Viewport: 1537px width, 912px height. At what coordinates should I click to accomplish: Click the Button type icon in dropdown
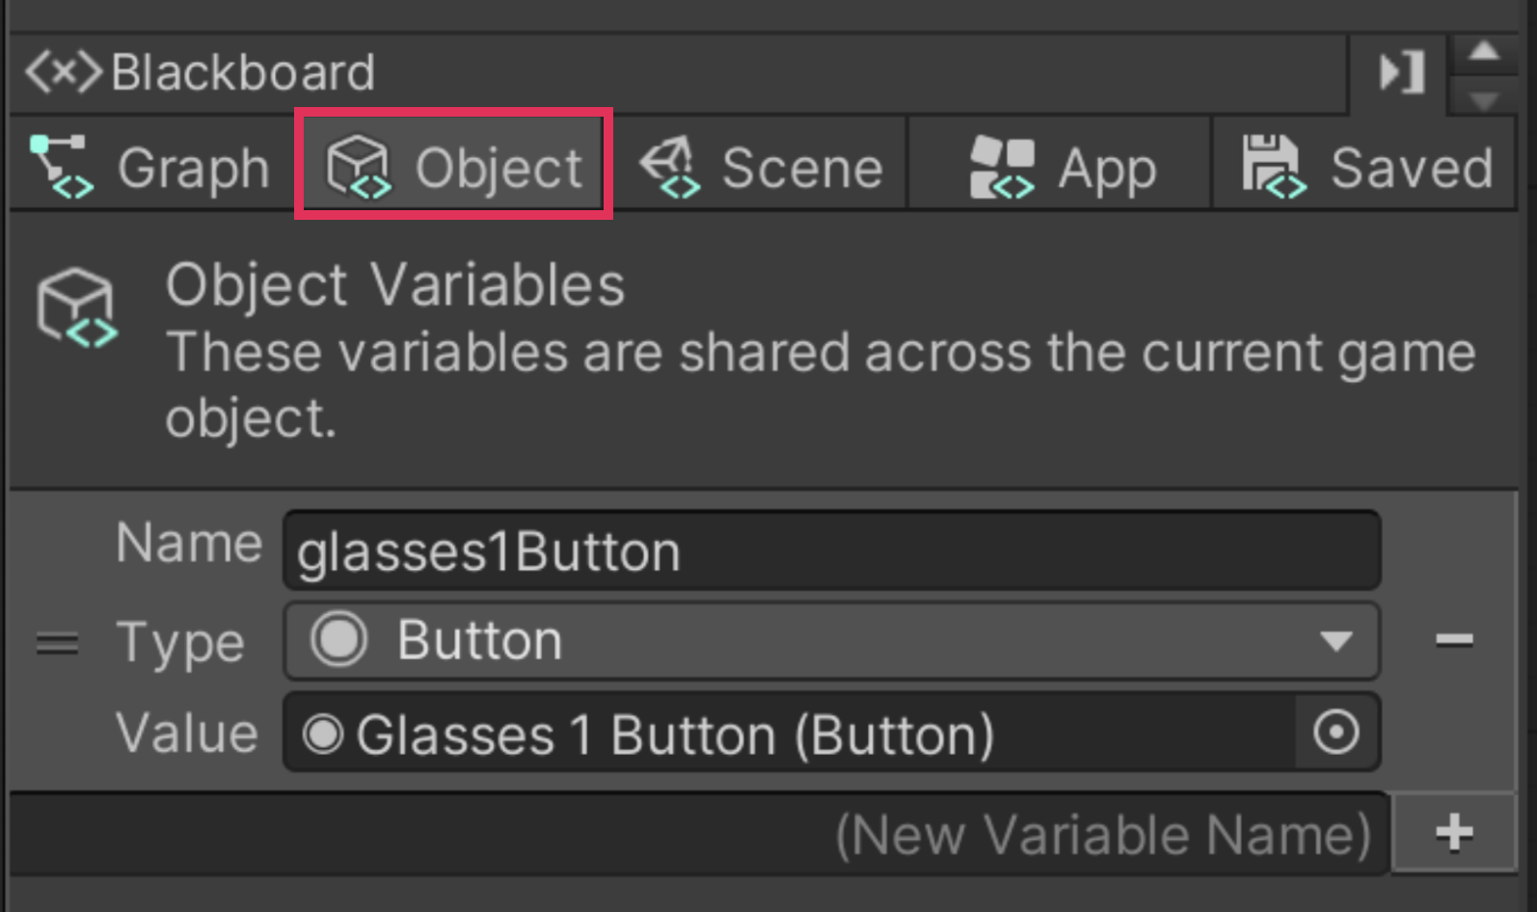[x=338, y=640]
